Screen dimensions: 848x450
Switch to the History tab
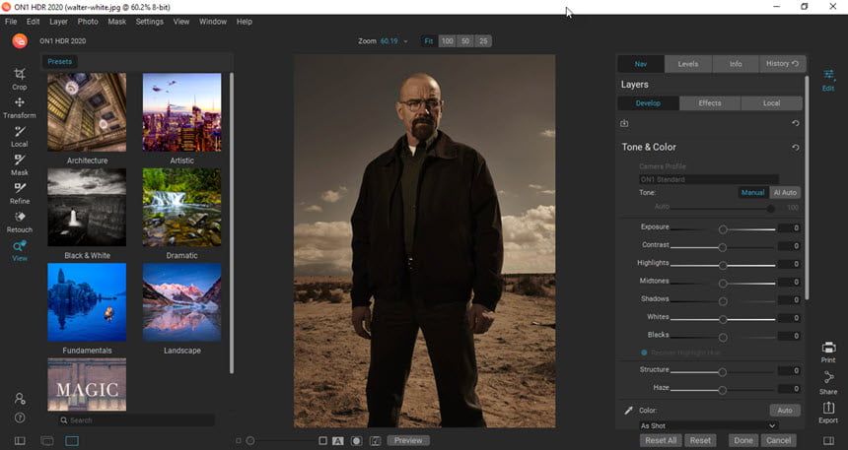tap(782, 64)
